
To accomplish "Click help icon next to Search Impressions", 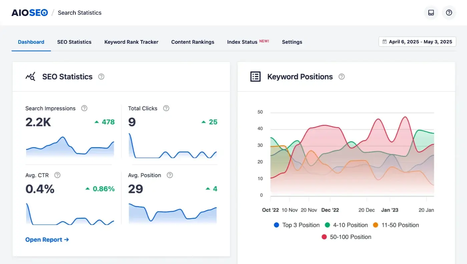I will coord(84,108).
